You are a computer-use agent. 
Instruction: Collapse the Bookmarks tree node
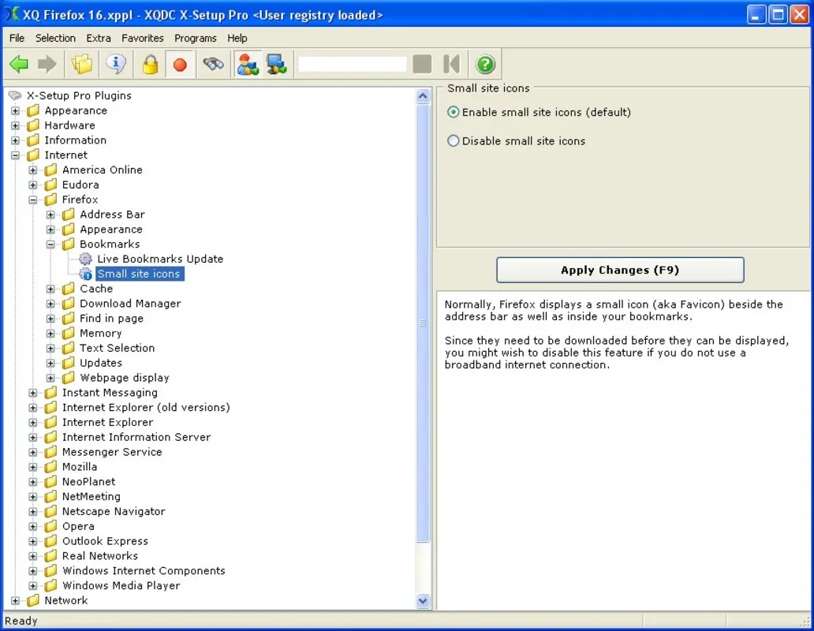coord(50,245)
